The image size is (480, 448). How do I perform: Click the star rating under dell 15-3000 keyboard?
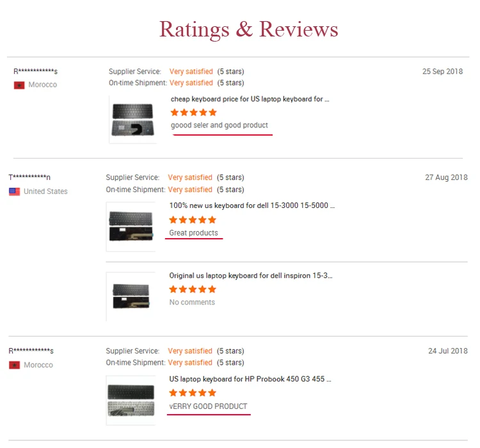pos(193,220)
